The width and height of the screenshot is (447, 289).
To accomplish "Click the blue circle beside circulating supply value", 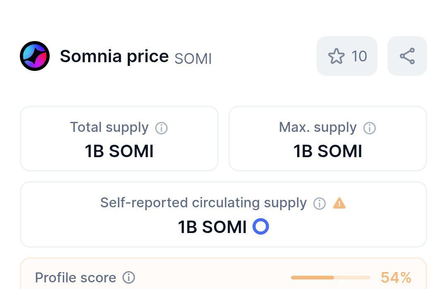I will pyautogui.click(x=261, y=227).
